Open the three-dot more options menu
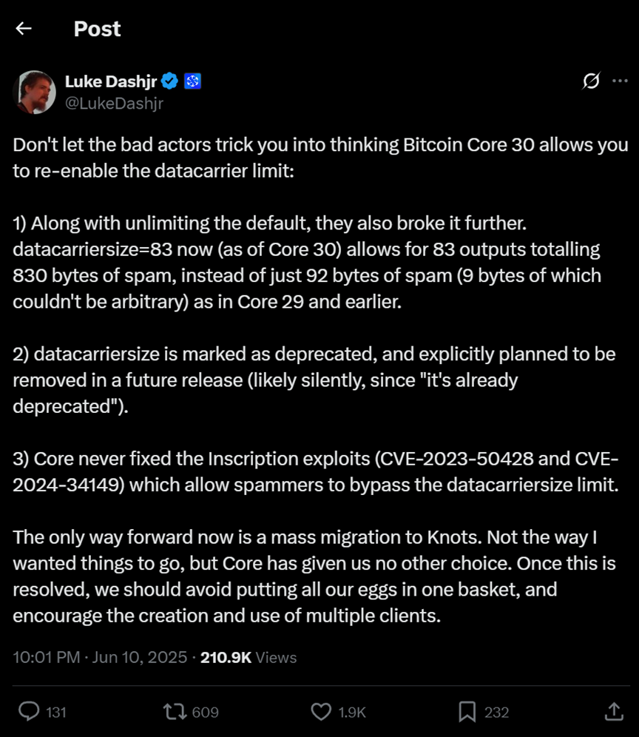Viewport: 639px width, 737px height. coord(620,81)
